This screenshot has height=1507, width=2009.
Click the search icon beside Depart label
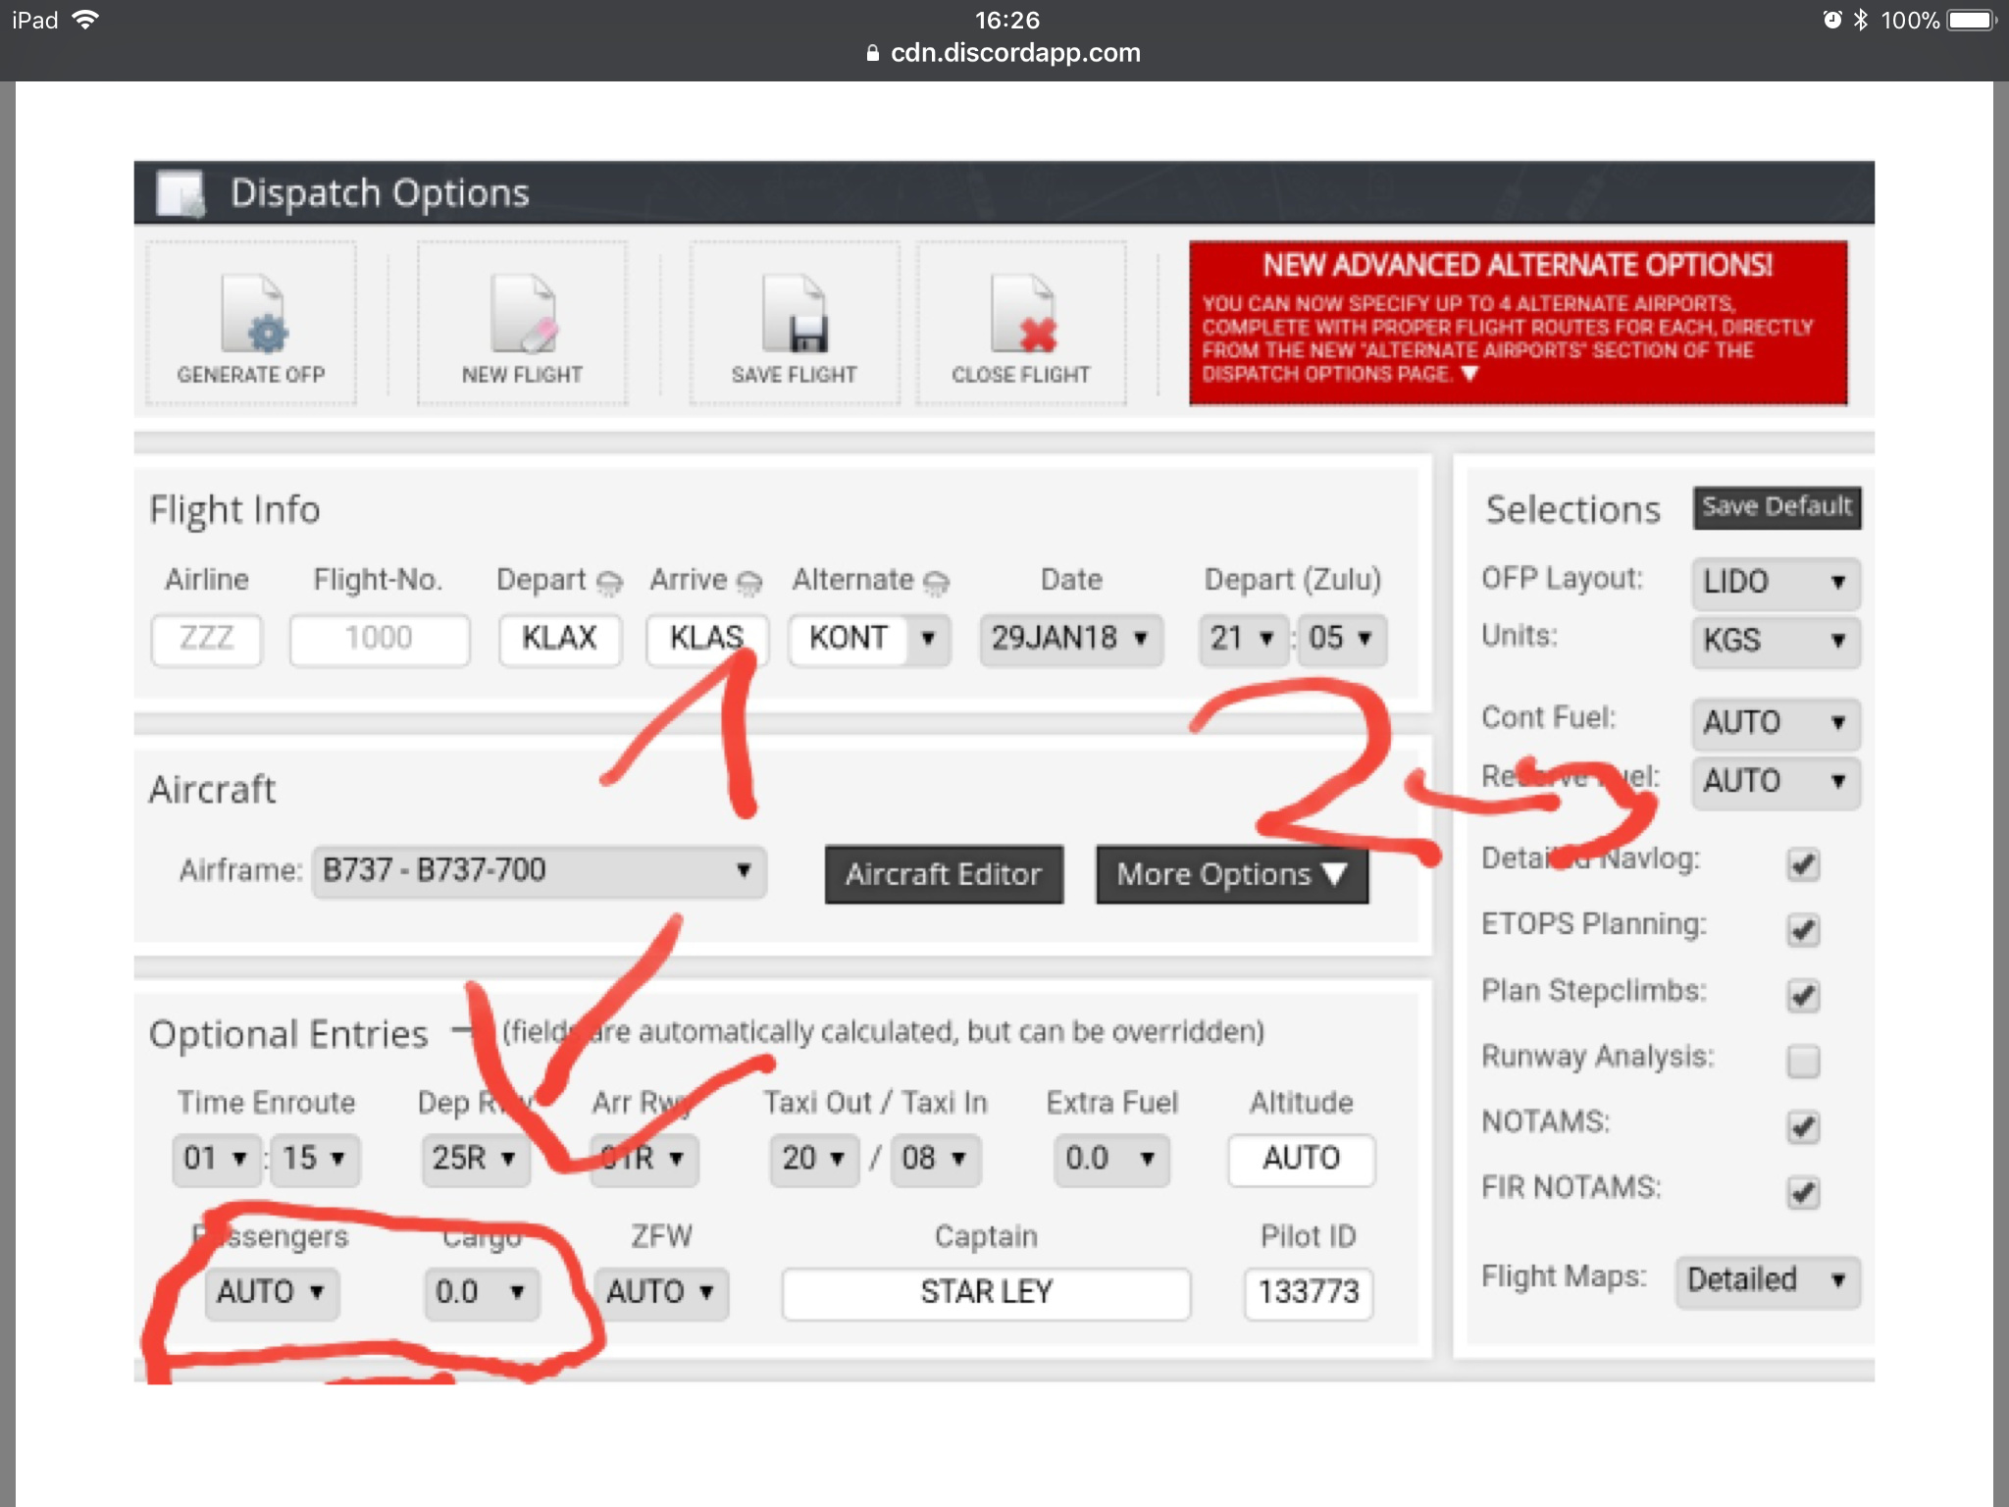609,583
